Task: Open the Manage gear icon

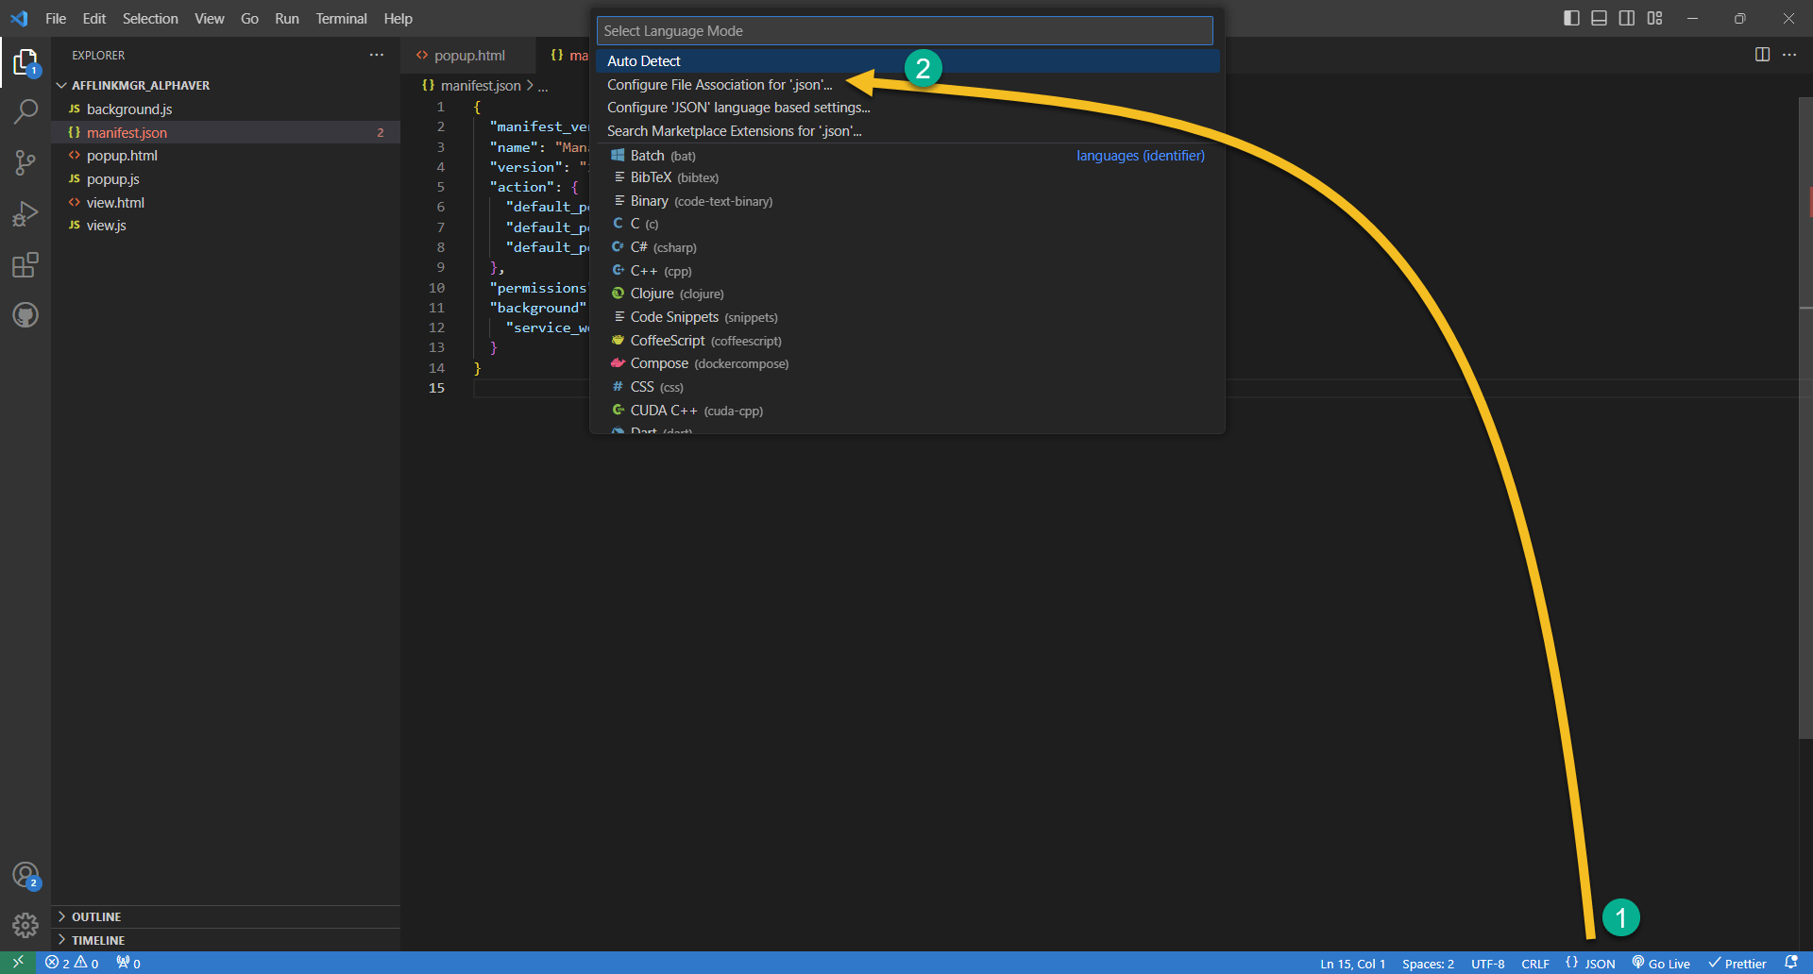Action: (25, 925)
